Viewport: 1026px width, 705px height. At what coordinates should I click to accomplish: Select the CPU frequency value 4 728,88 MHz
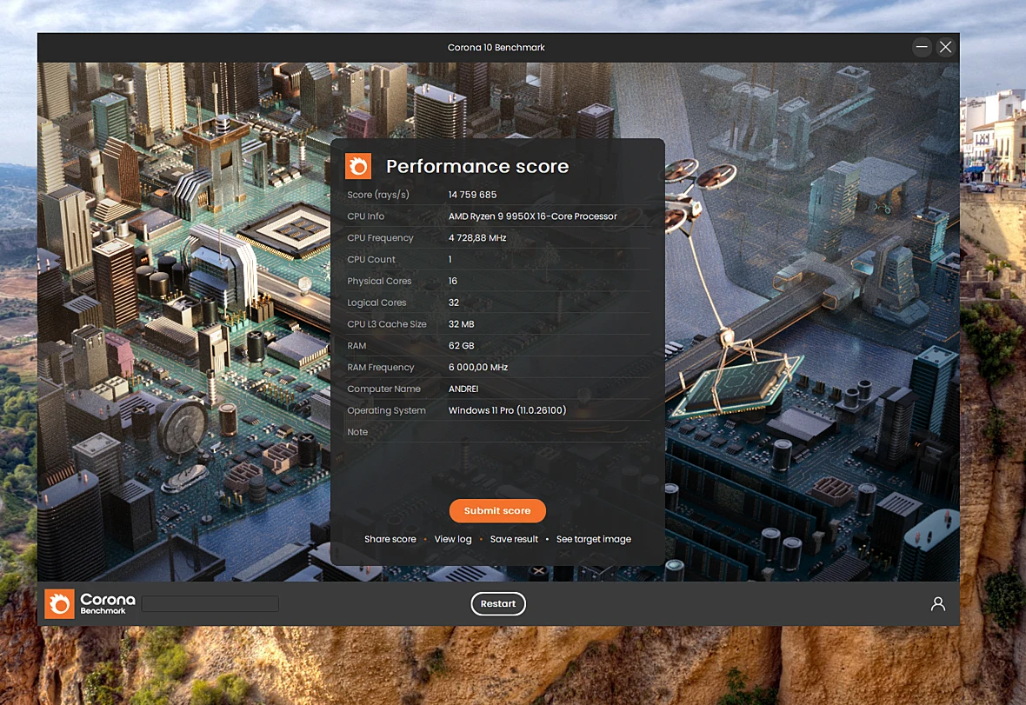click(x=477, y=238)
